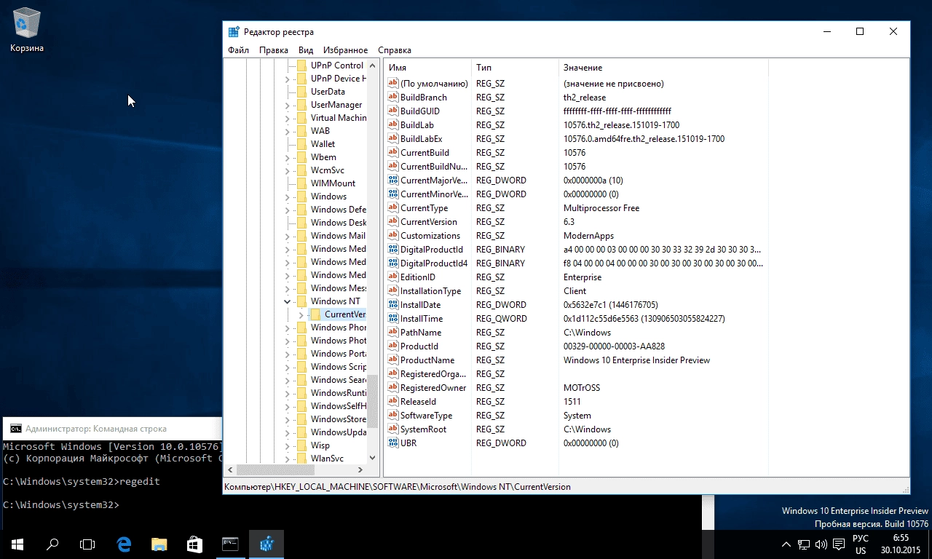The width and height of the screenshot is (932, 559).
Task: Select the RegisteredOwner value row
Action: click(576, 388)
